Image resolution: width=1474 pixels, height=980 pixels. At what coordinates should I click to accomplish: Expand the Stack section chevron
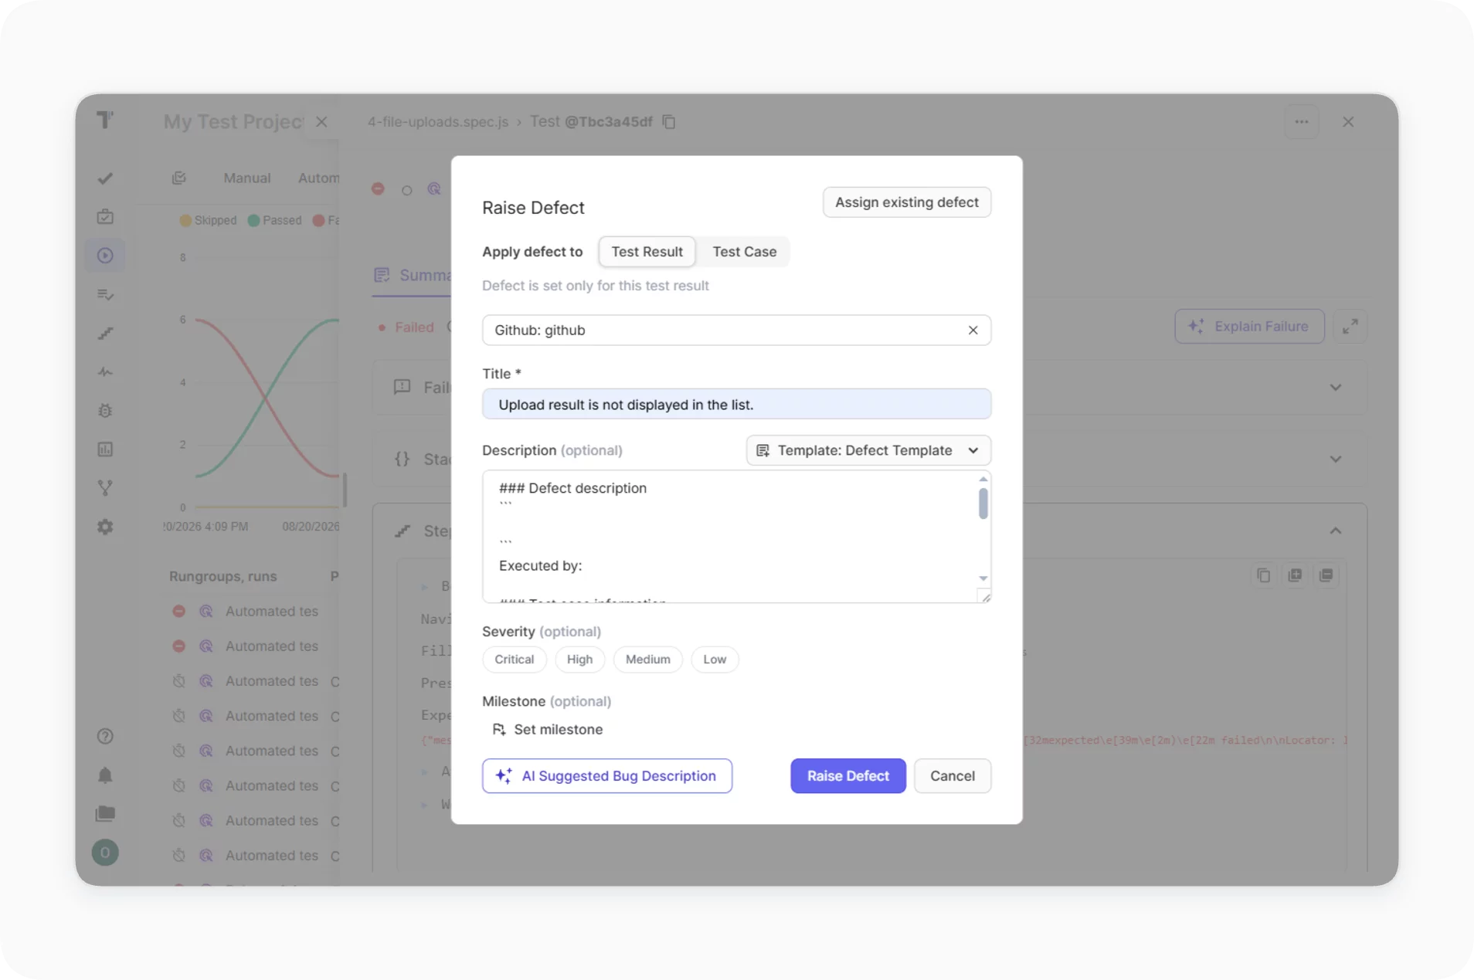click(1335, 459)
